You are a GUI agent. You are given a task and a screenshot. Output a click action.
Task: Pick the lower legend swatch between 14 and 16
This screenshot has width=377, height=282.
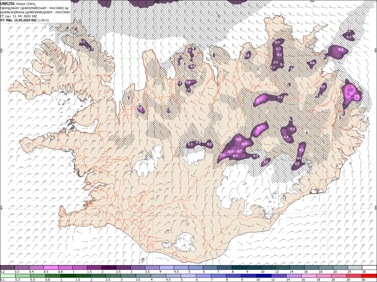pos(293,276)
